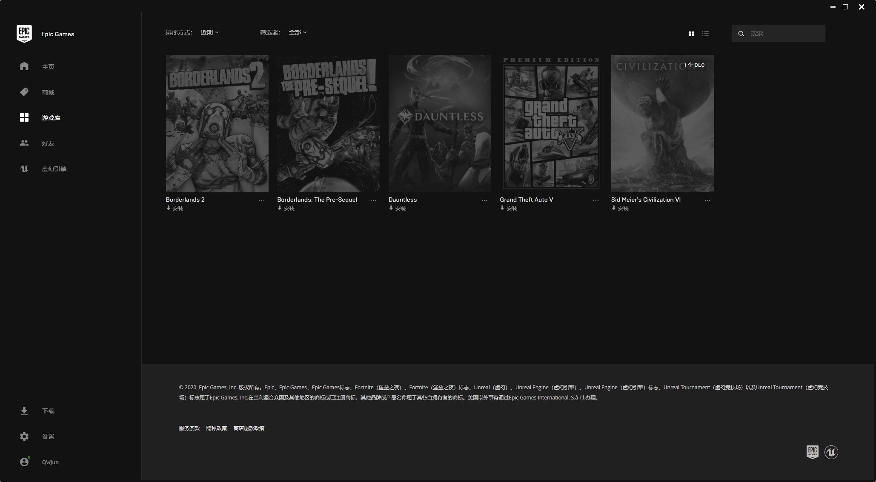876x482 pixels.
Task: Click the QWjun username label
Action: [x=50, y=462]
